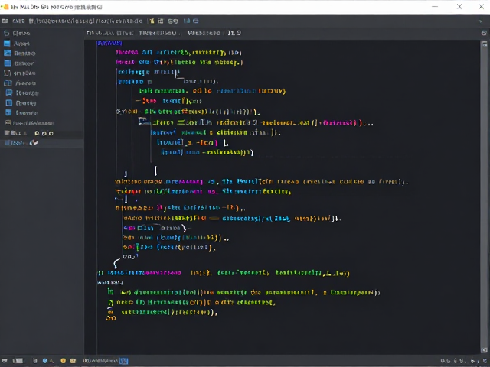Click the highlighted blue box in the status bar
Screen dimensions: 490x367
tap(124, 361)
